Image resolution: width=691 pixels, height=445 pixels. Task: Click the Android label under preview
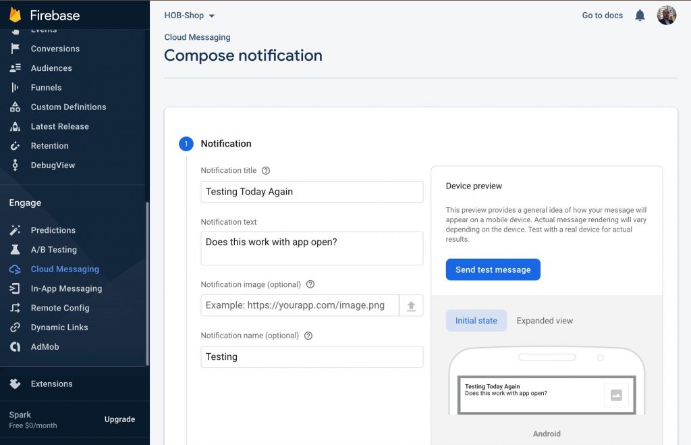click(547, 434)
